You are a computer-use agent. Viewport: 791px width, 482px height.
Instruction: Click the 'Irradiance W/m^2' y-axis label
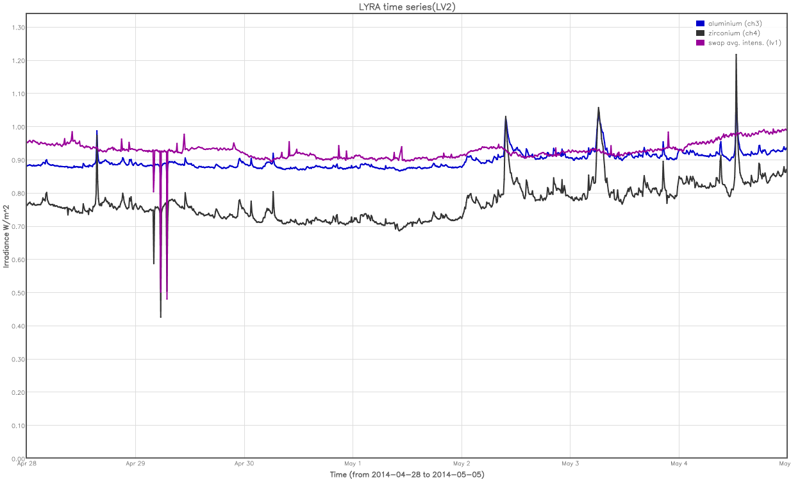[6, 236]
